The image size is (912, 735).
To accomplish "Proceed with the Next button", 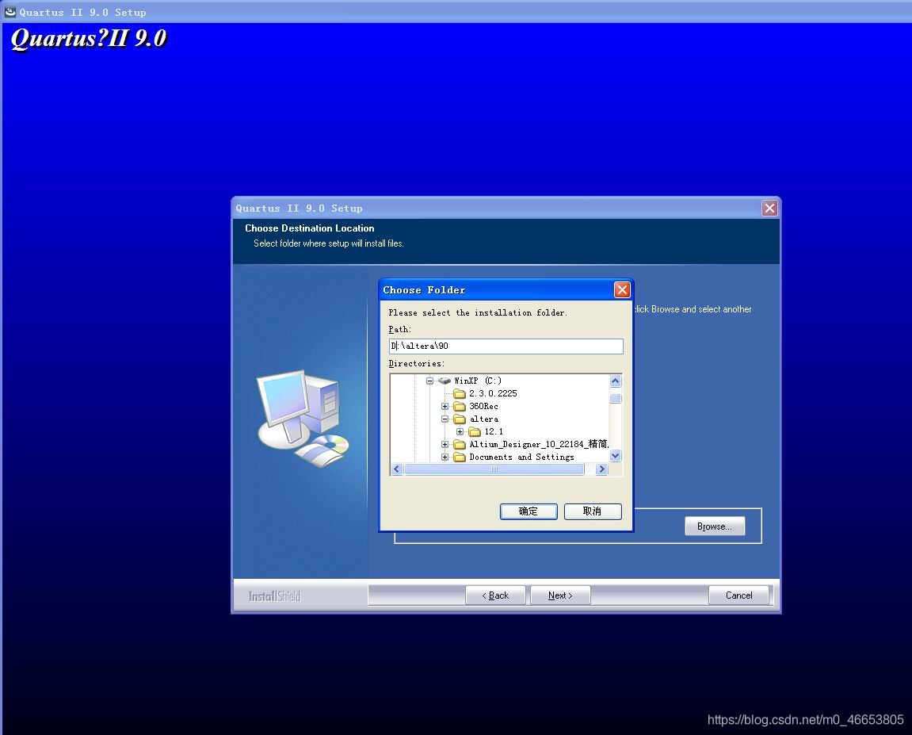I will point(560,595).
